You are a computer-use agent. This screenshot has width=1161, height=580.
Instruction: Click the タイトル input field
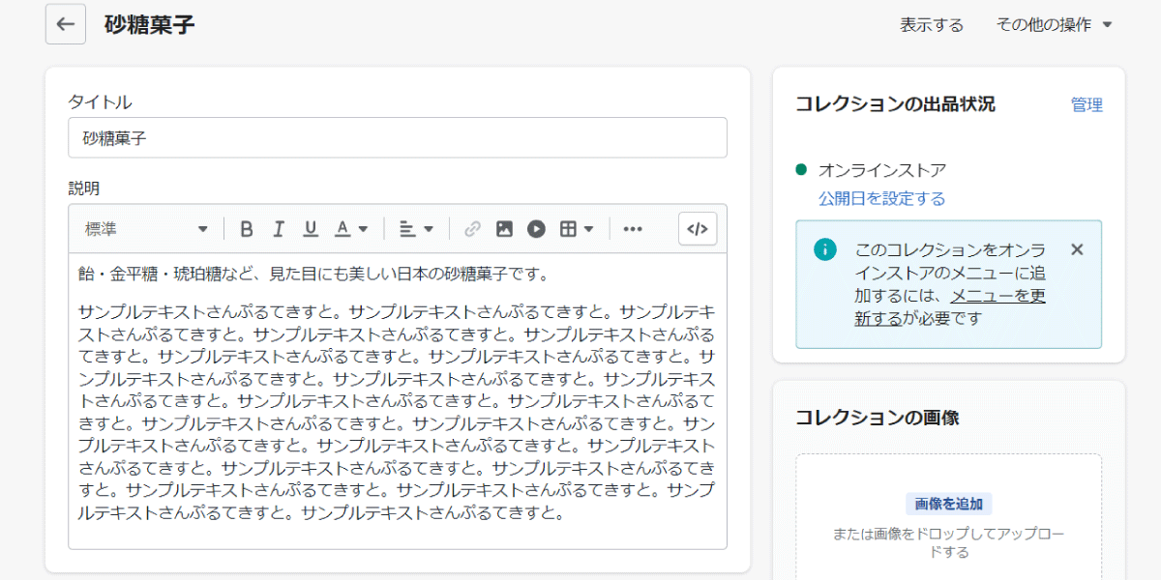(x=398, y=137)
